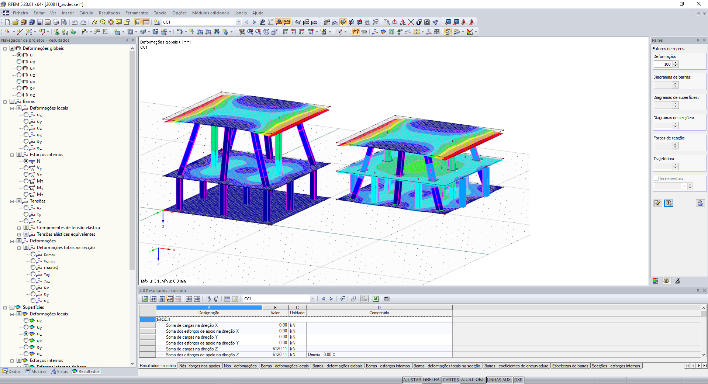Image resolution: width=708 pixels, height=384 pixels.
Task: Redo the last action
Action: point(83,22)
